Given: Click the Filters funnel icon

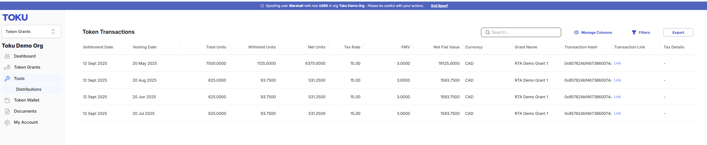Looking at the screenshot, I should point(634,32).
